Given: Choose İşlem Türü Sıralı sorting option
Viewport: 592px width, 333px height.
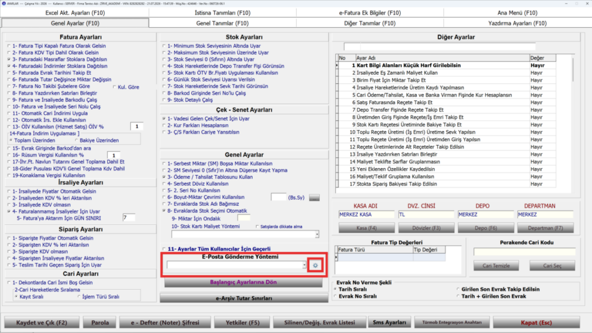Looking at the screenshot, I should click(x=79, y=297).
